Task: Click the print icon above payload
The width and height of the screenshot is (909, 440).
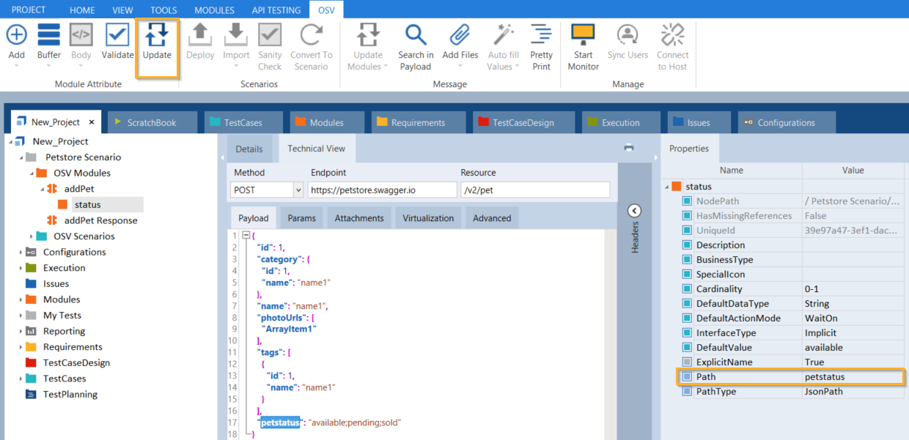Action: point(628,148)
